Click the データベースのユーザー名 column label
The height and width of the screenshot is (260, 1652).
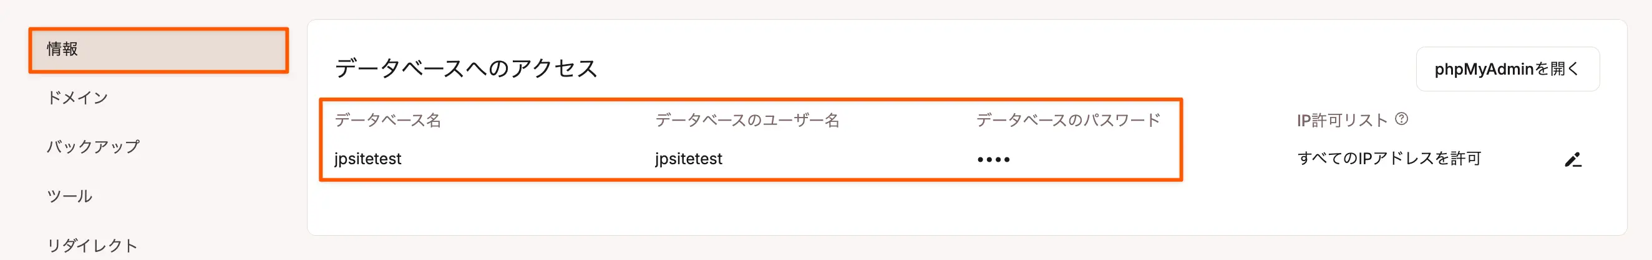(x=747, y=120)
